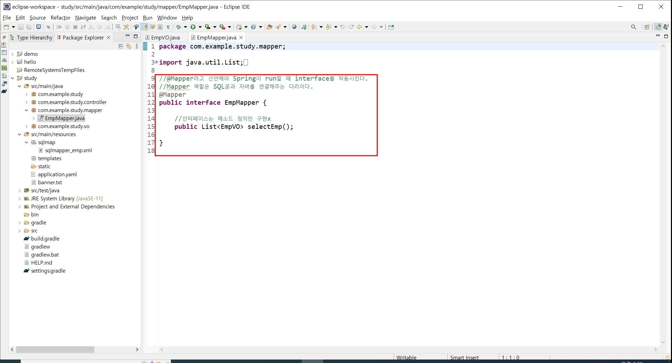The width and height of the screenshot is (672, 363).
Task: Open the Refactor menu
Action: pyautogui.click(x=60, y=17)
